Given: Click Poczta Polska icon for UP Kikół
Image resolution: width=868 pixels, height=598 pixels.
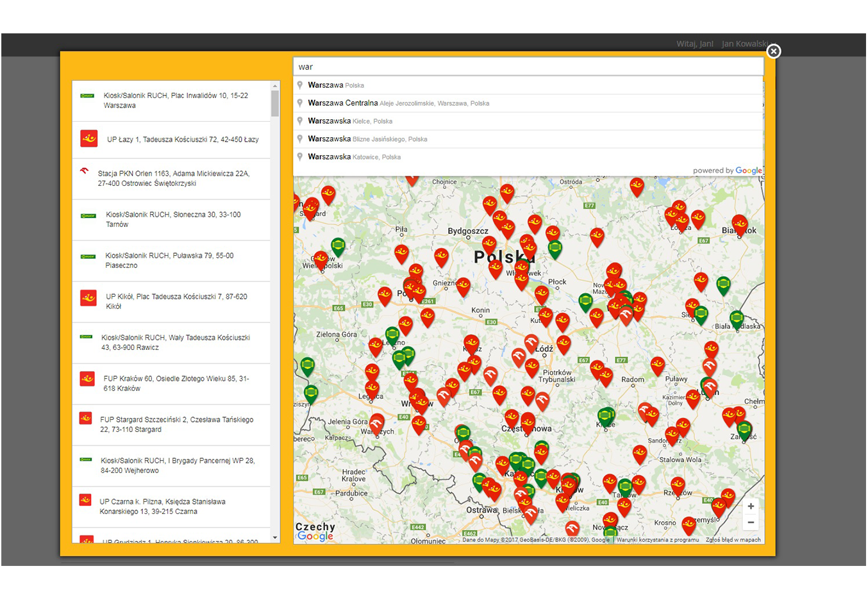Looking at the screenshot, I should [x=88, y=298].
